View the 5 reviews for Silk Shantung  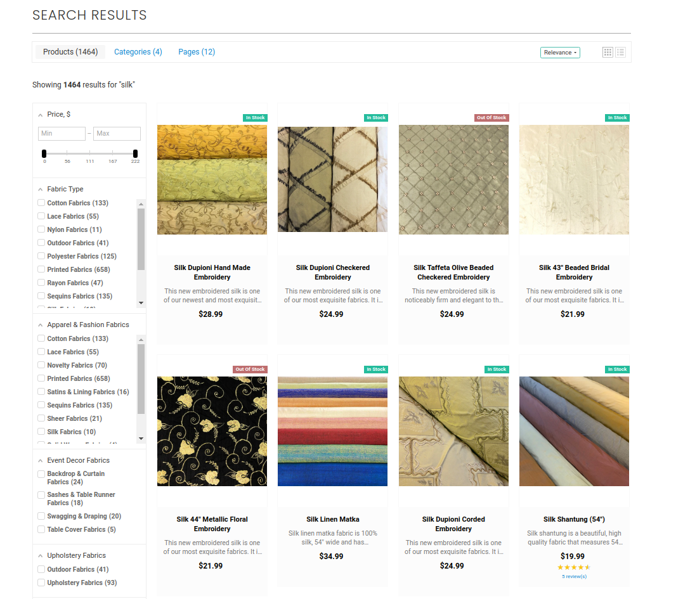coord(574,576)
